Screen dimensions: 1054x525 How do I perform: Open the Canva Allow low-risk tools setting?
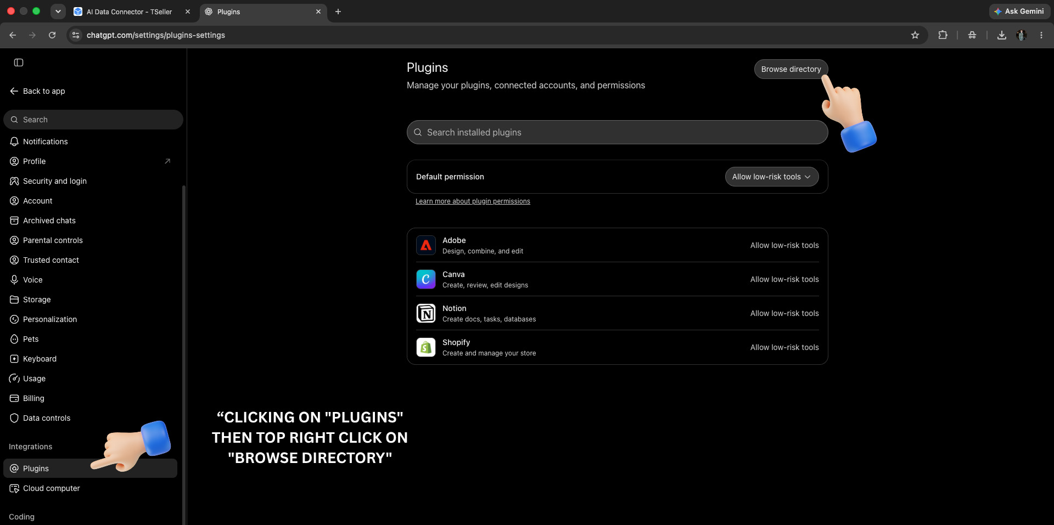coord(784,279)
